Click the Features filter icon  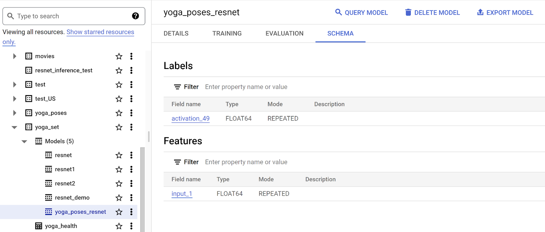click(177, 162)
